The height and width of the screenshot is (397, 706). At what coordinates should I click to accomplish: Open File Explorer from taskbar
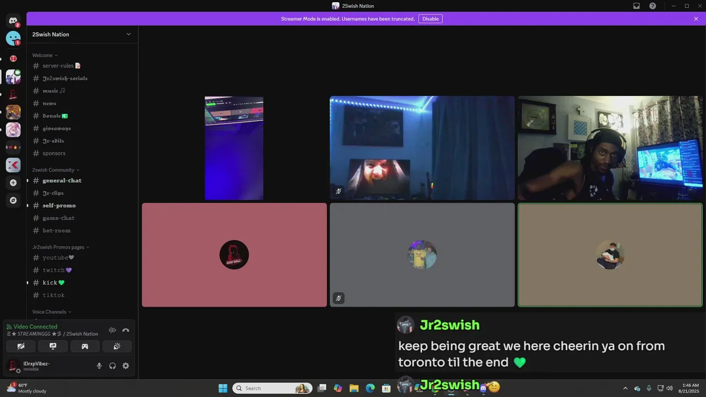354,388
